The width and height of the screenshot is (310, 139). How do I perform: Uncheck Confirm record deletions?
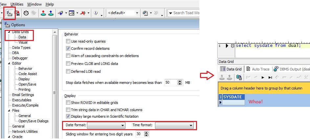pos(68,49)
